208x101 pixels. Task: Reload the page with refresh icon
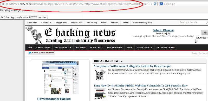(155, 4)
